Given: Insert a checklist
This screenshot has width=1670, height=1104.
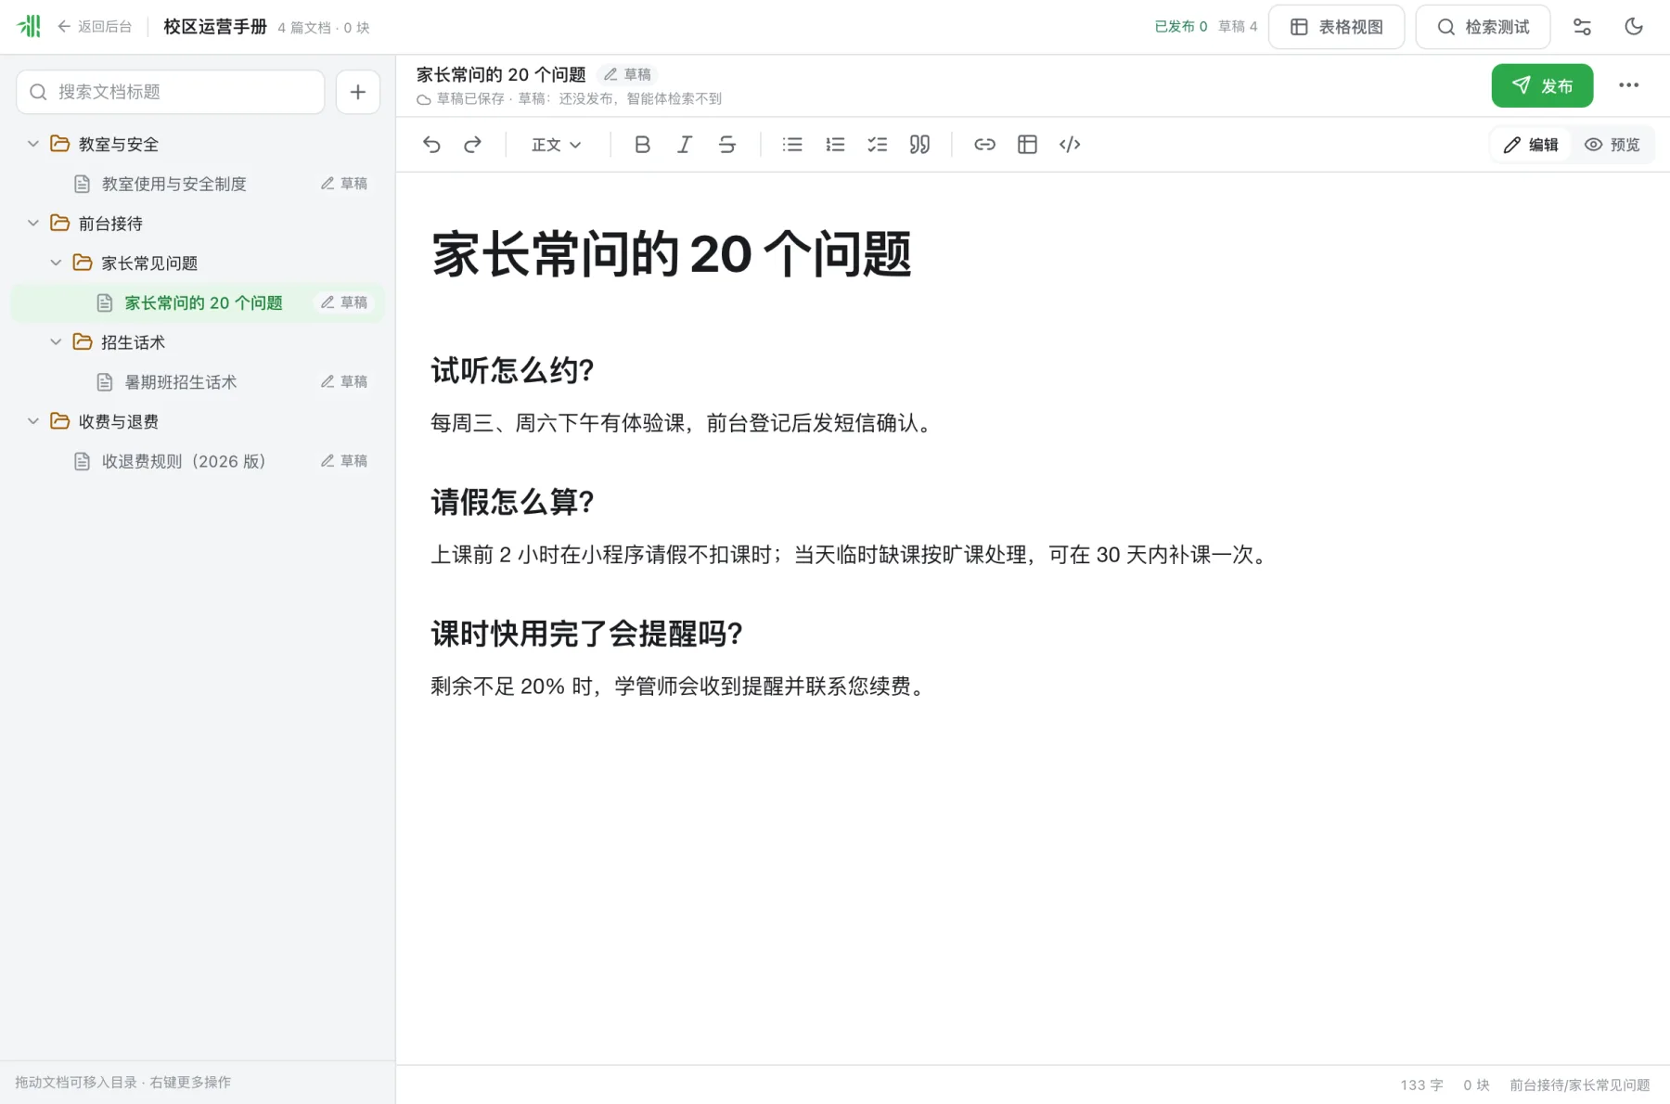Looking at the screenshot, I should click(878, 145).
